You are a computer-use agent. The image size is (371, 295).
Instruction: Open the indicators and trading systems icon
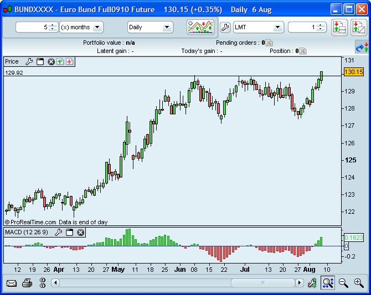tap(200, 27)
